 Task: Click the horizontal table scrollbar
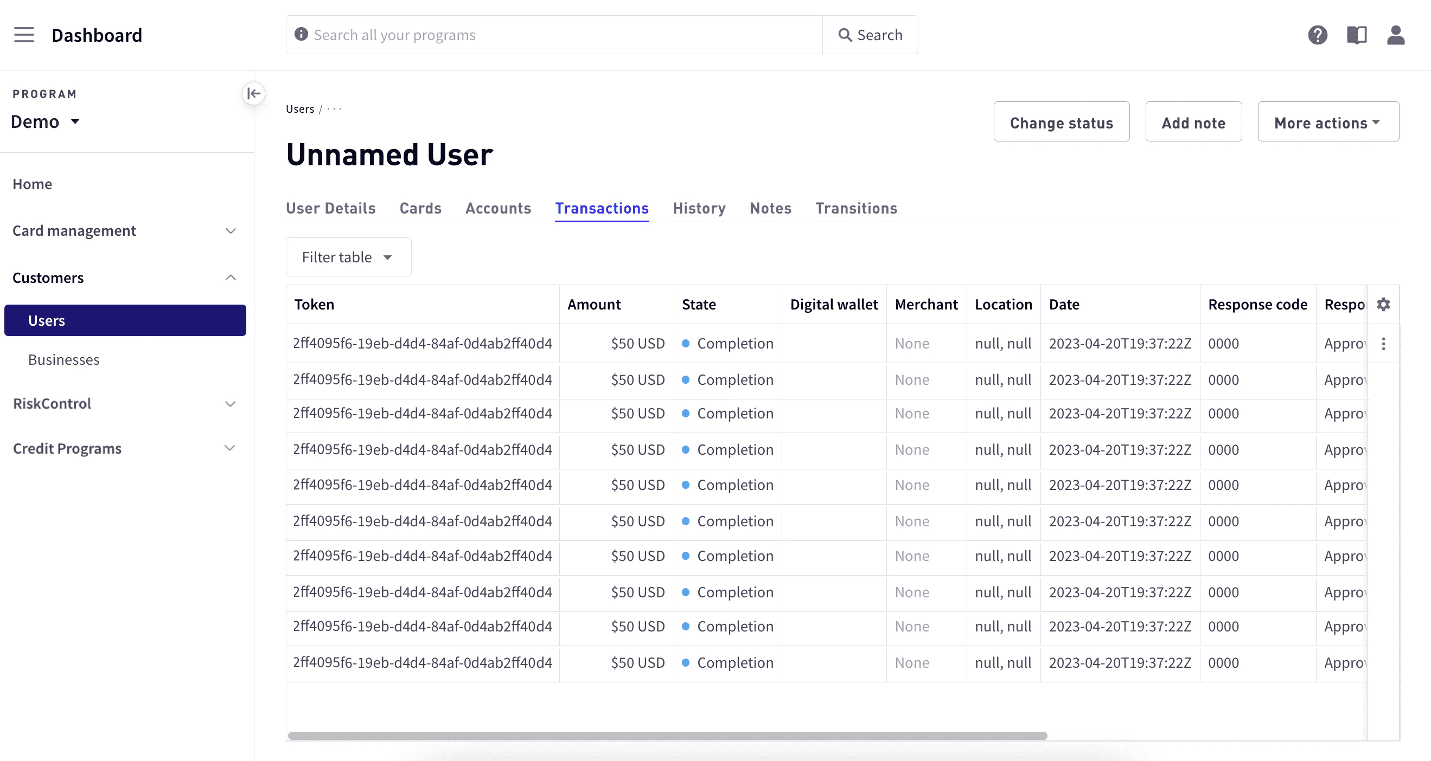click(667, 736)
